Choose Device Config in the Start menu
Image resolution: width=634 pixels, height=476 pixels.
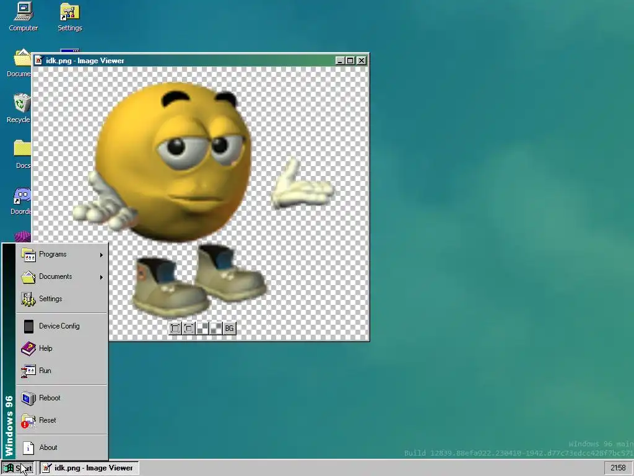[62, 326]
